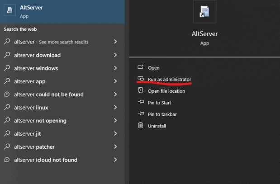Click the small AltServer icon in best match
Image resolution: width=280 pixels, height=184 pixels.
point(9,11)
